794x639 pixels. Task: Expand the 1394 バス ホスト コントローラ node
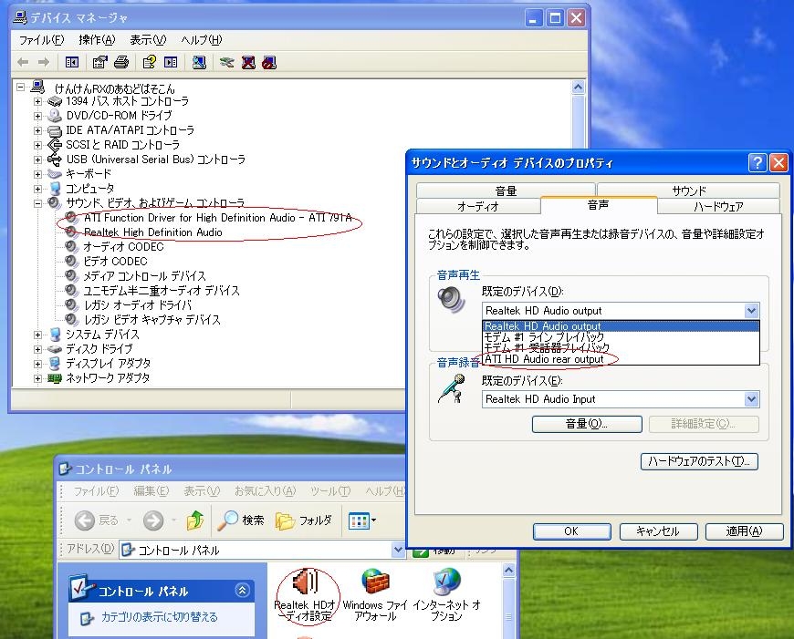(x=38, y=101)
